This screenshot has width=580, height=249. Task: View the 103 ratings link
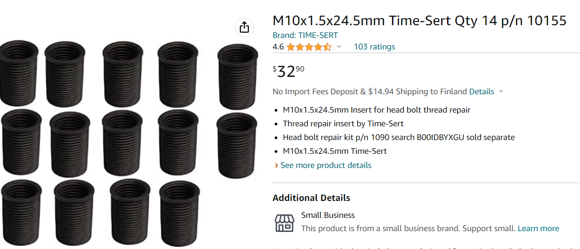pos(374,47)
